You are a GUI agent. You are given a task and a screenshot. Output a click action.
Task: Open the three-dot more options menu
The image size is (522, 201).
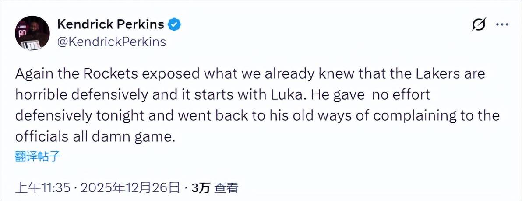click(x=502, y=25)
